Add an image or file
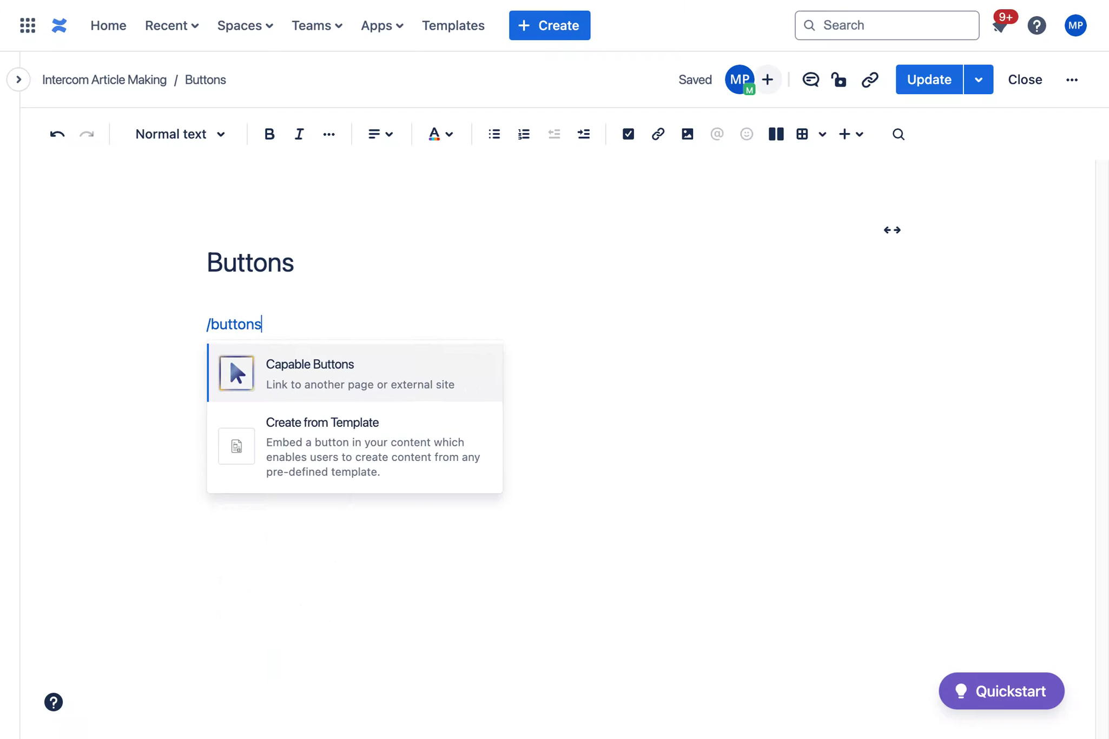Viewport: 1109px width, 739px height. pyautogui.click(x=688, y=134)
